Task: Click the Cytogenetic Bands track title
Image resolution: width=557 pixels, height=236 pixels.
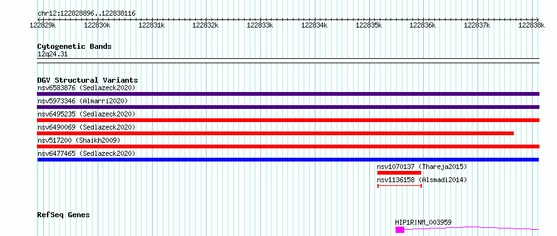Action: (74, 46)
